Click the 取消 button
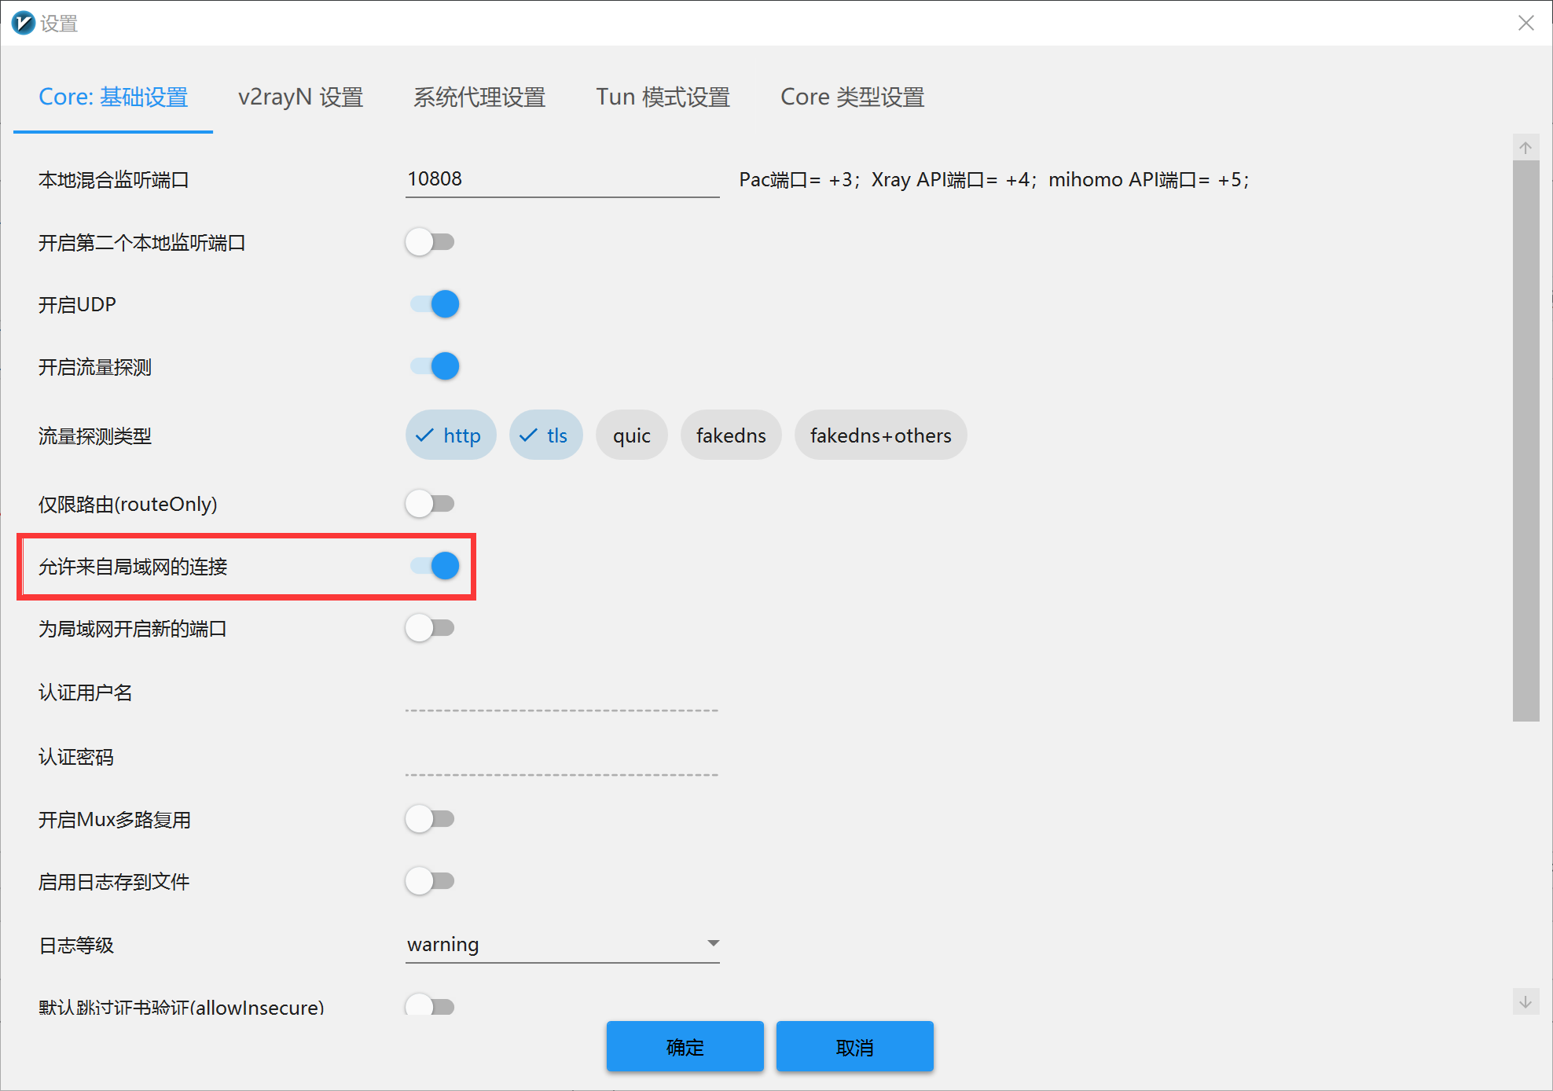 click(854, 1047)
